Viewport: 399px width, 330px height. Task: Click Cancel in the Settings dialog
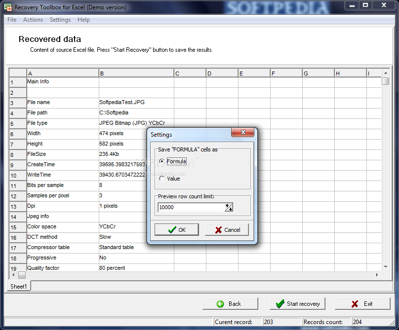coord(227,230)
